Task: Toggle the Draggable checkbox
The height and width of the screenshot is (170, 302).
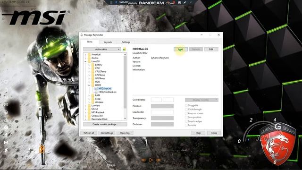Action: click(x=186, y=105)
